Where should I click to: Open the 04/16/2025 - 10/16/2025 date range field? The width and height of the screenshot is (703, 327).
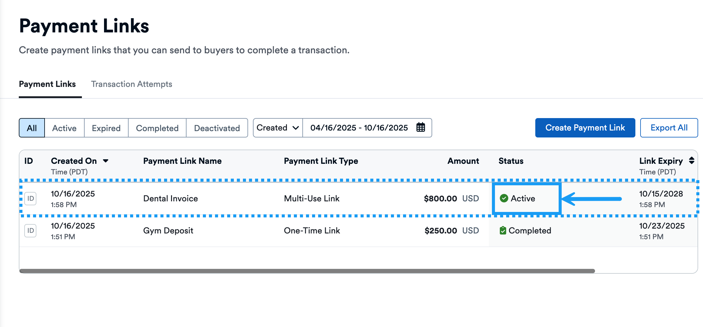[x=359, y=128]
